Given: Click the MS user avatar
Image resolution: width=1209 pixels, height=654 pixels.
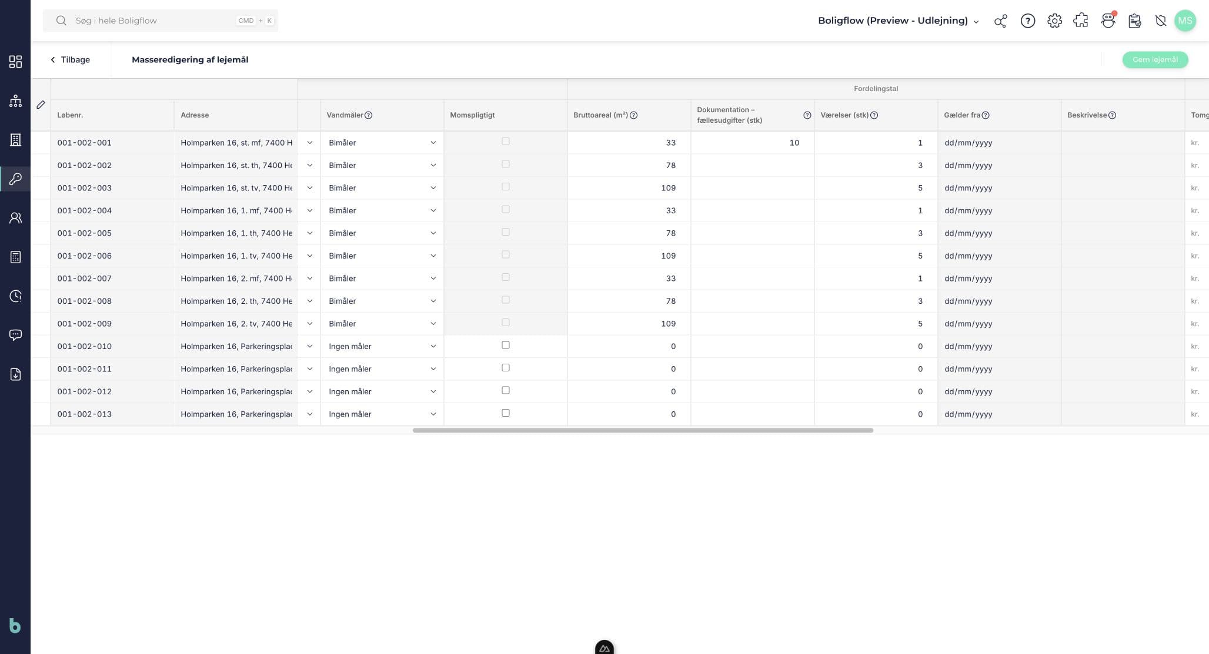Looking at the screenshot, I should coord(1185,21).
